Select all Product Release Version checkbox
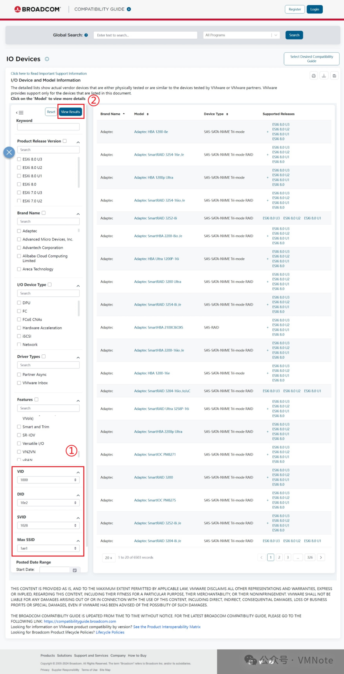 coord(65,141)
